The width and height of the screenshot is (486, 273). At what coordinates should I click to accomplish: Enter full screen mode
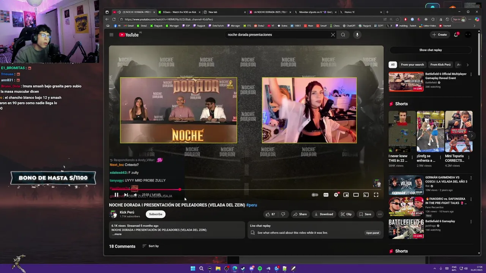coord(376,195)
